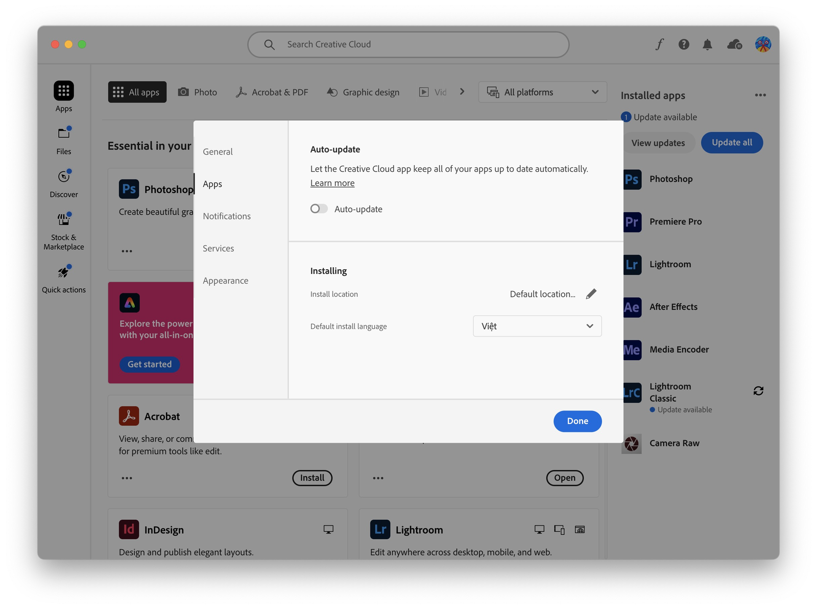Open the Apps section in the sidebar
817x609 pixels.
(x=64, y=96)
